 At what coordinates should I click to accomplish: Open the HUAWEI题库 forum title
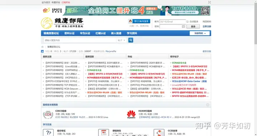coord(145,111)
